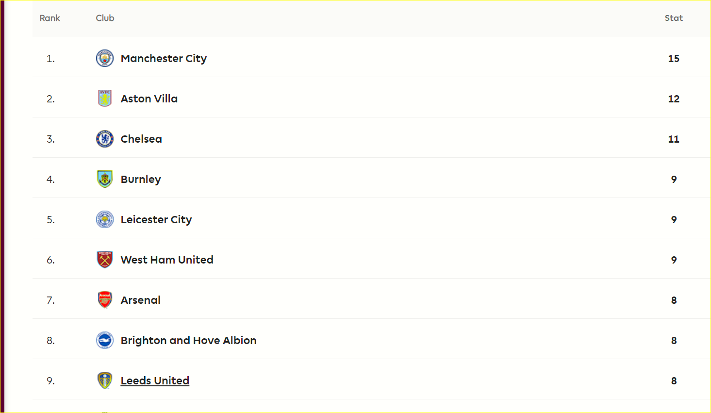
Task: Open the Burnley club link
Action: [x=141, y=180]
